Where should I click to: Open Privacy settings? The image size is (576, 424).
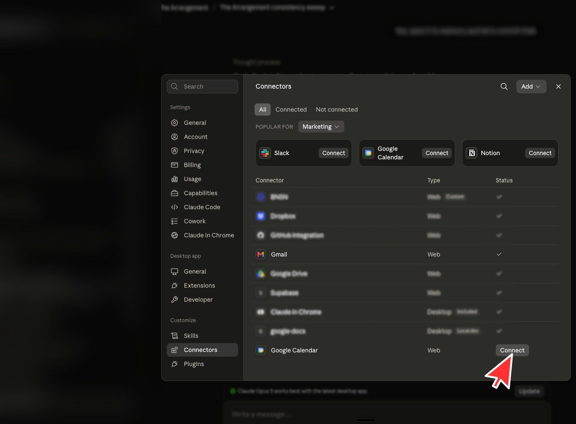click(x=202, y=151)
